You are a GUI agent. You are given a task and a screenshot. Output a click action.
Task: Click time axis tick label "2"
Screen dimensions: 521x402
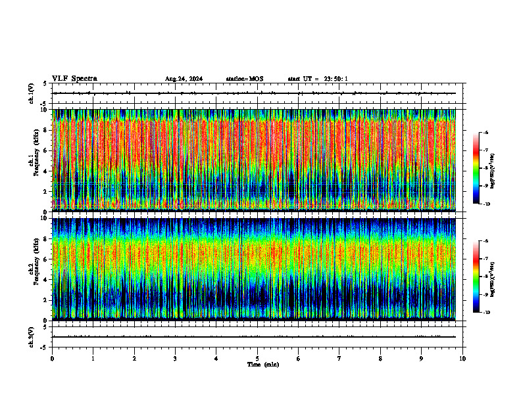click(134, 359)
